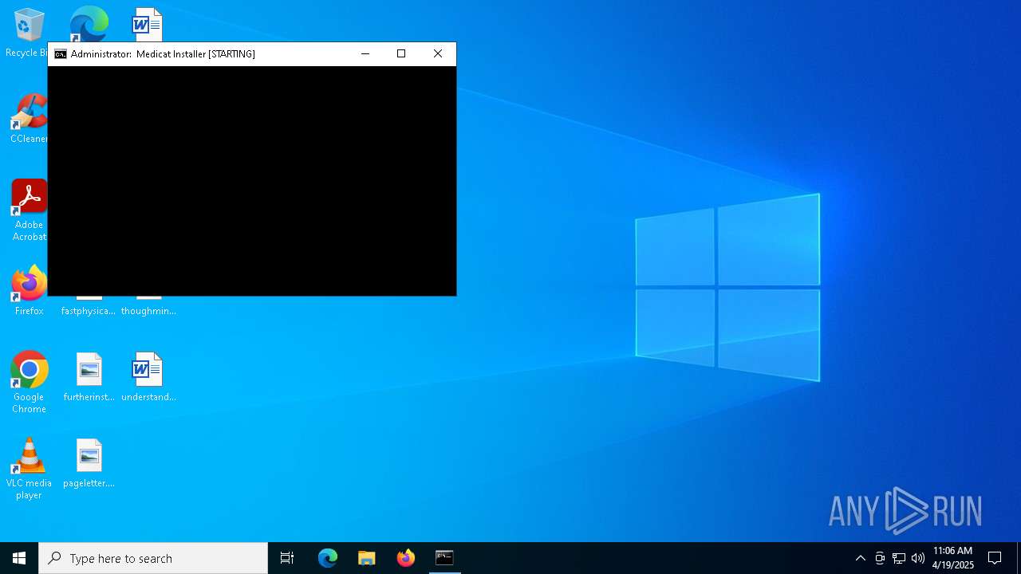
Task: Show hidden system tray icons
Action: pos(861,558)
